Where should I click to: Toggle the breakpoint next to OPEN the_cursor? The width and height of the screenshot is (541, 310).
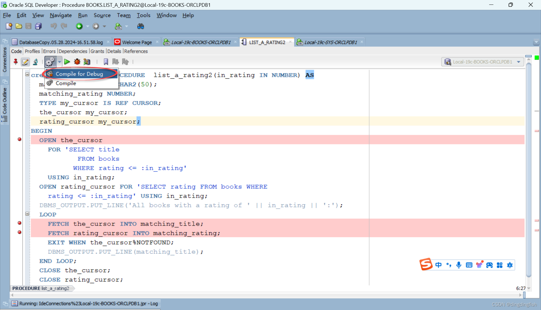19,139
